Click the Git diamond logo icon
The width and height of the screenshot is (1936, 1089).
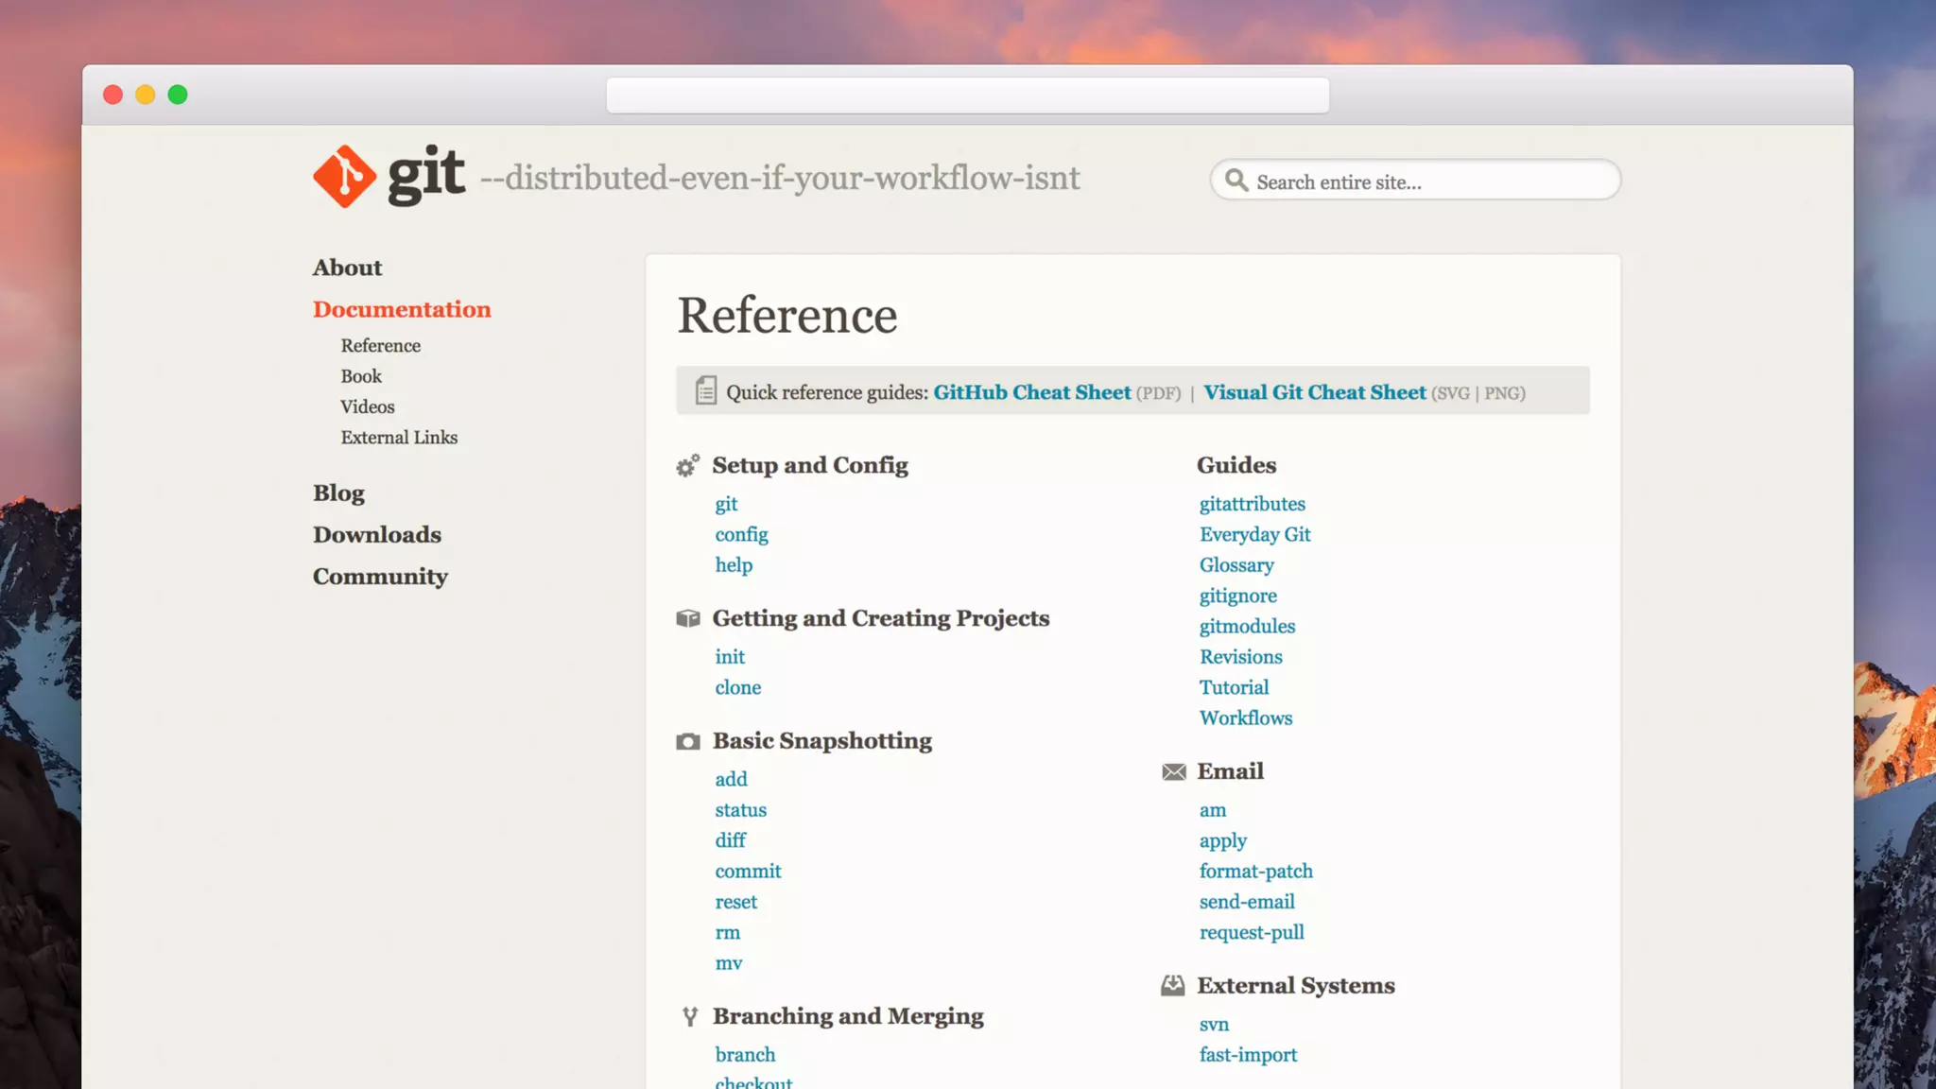pos(344,177)
